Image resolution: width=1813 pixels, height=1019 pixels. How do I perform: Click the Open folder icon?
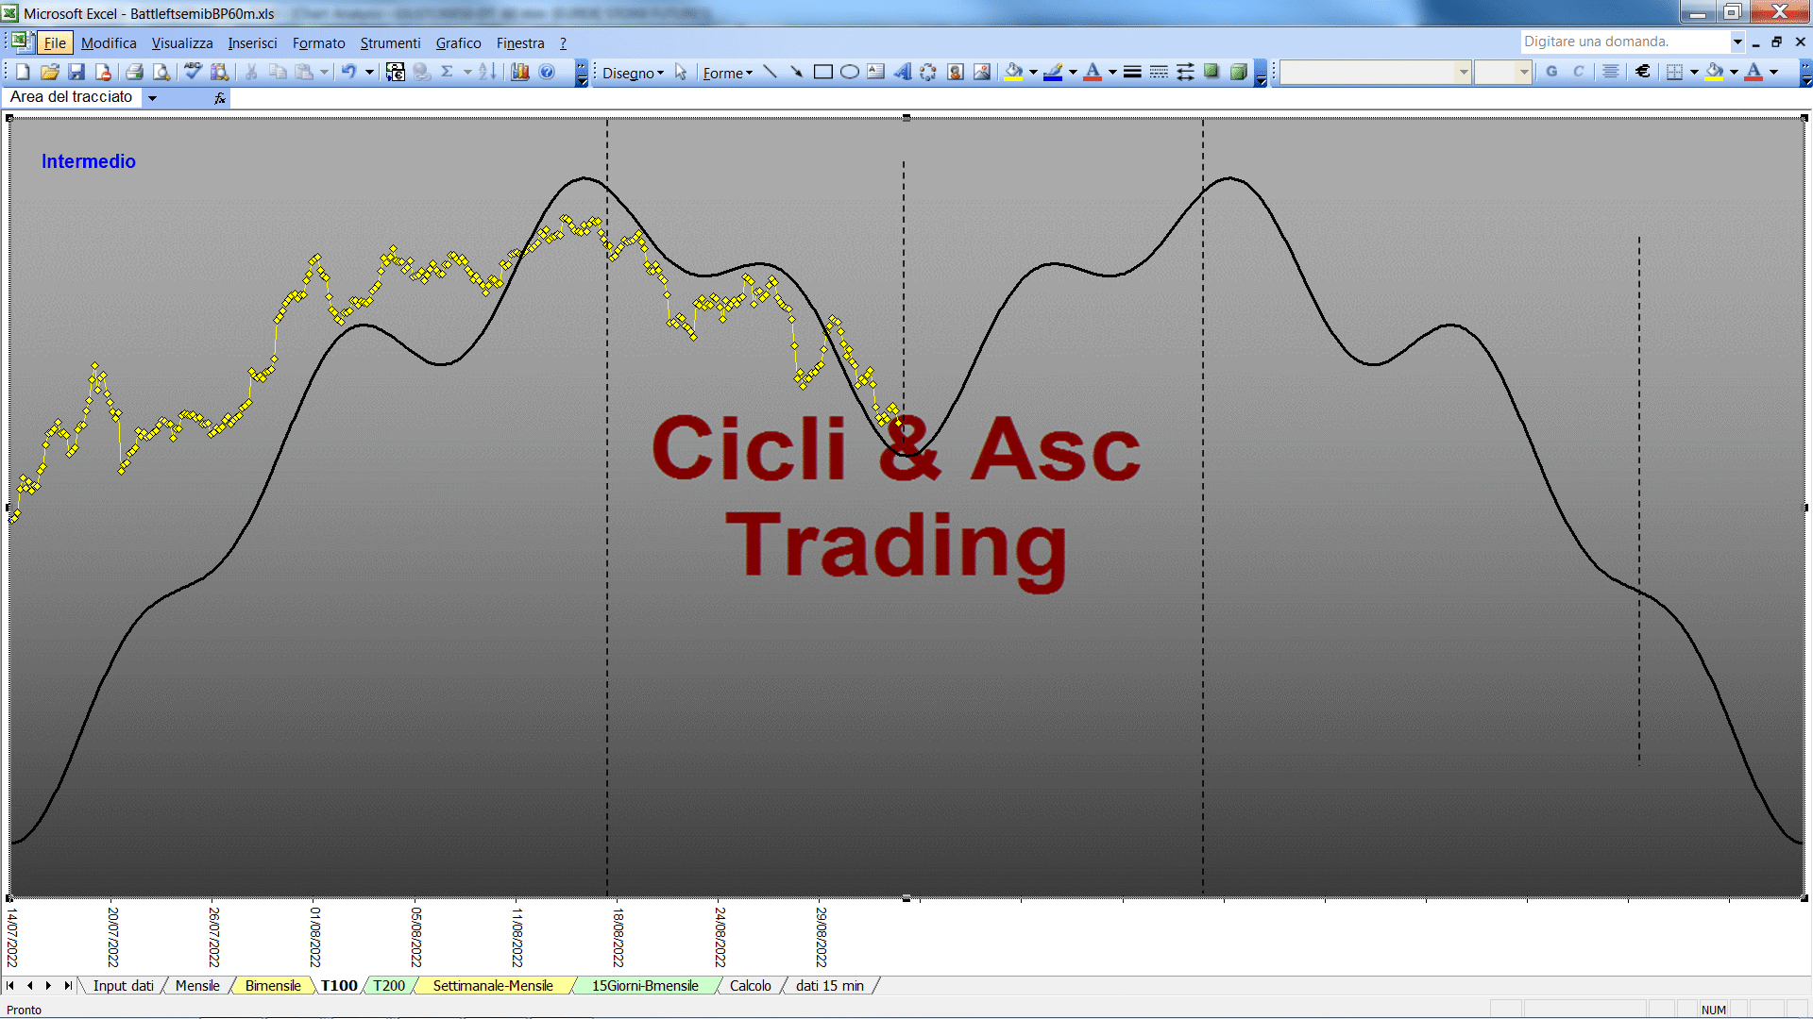click(50, 72)
